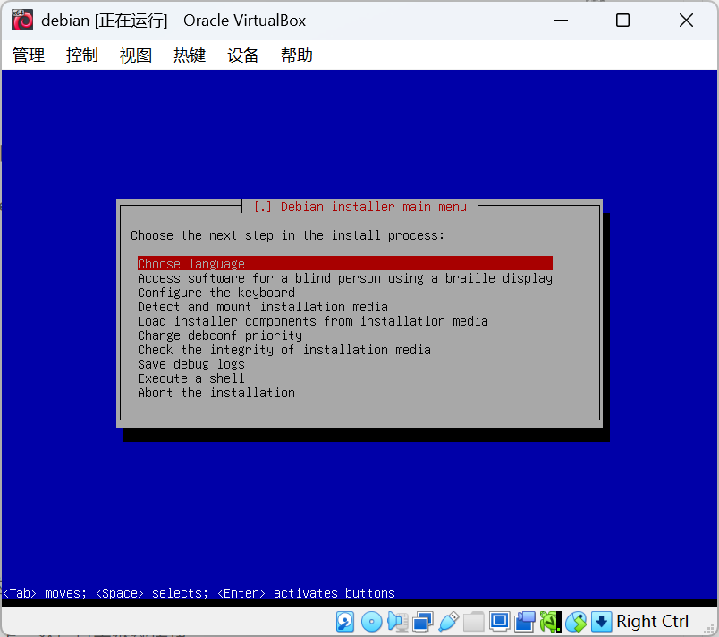719x637 pixels.
Task: Click the hard disk activity status icon
Action: tap(345, 622)
